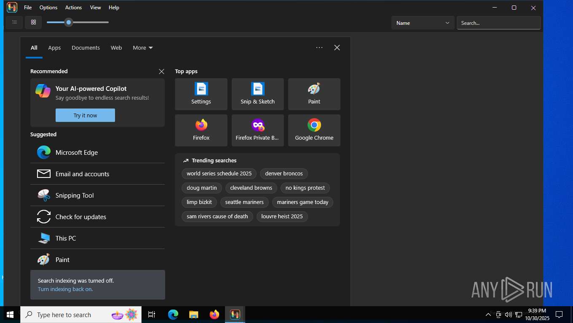Viewport: 573px width, 323px height.
Task: Click the app logo icon in title bar
Action: (x=12, y=8)
